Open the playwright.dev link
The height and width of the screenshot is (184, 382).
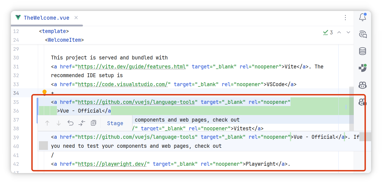[x=112, y=164]
